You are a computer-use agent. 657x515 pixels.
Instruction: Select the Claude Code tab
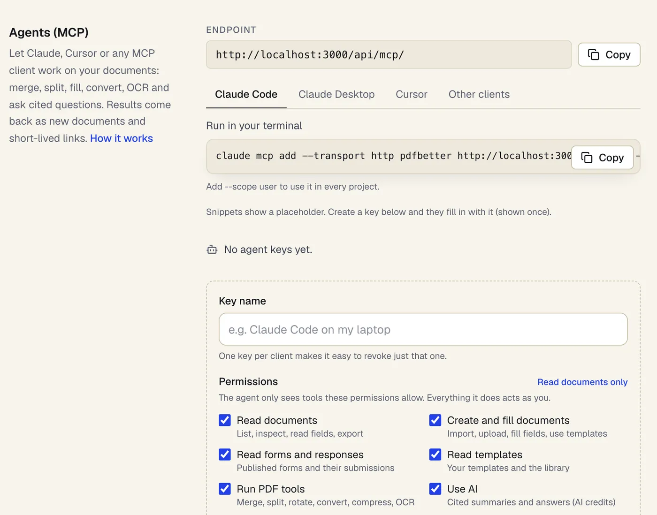coord(246,94)
